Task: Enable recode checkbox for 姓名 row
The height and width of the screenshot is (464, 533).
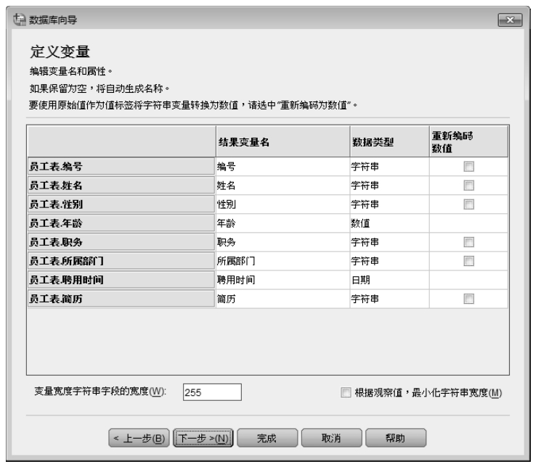Action: (x=469, y=185)
